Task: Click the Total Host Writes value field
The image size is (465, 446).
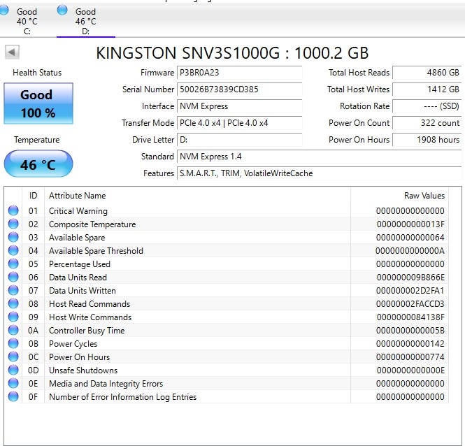Action: point(427,89)
